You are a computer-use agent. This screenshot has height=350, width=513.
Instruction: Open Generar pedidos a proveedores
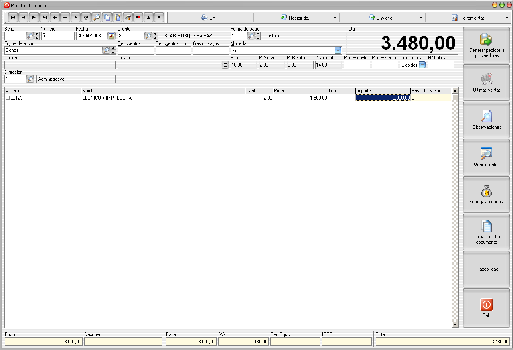point(486,45)
